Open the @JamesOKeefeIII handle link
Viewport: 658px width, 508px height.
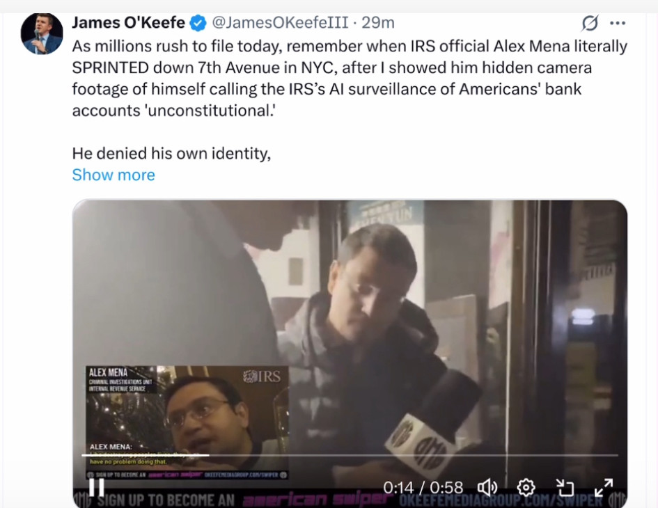pos(280,23)
